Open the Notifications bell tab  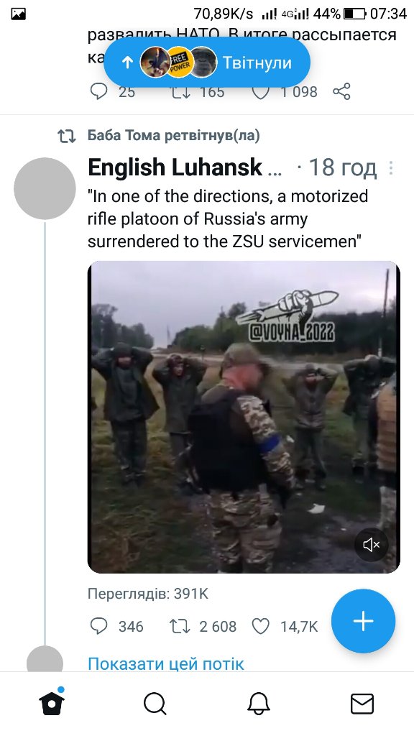(x=259, y=704)
